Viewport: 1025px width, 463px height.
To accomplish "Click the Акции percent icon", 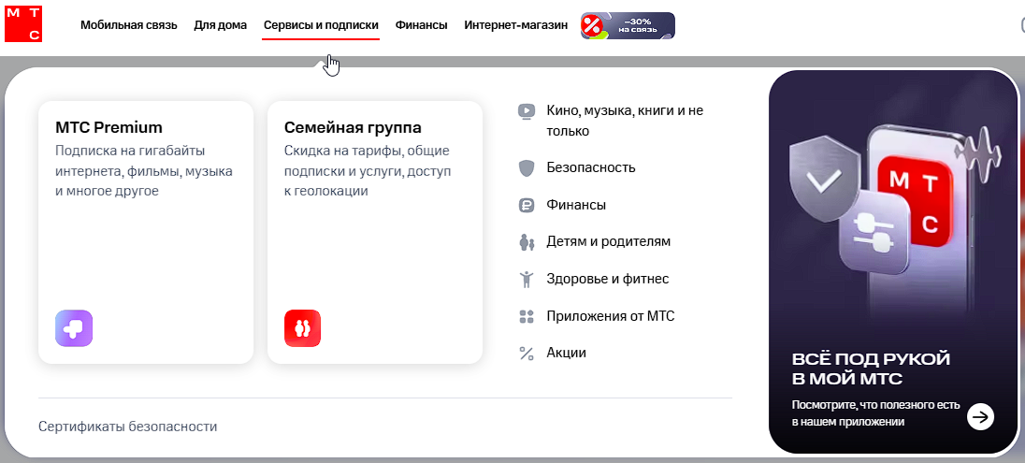I will point(527,354).
